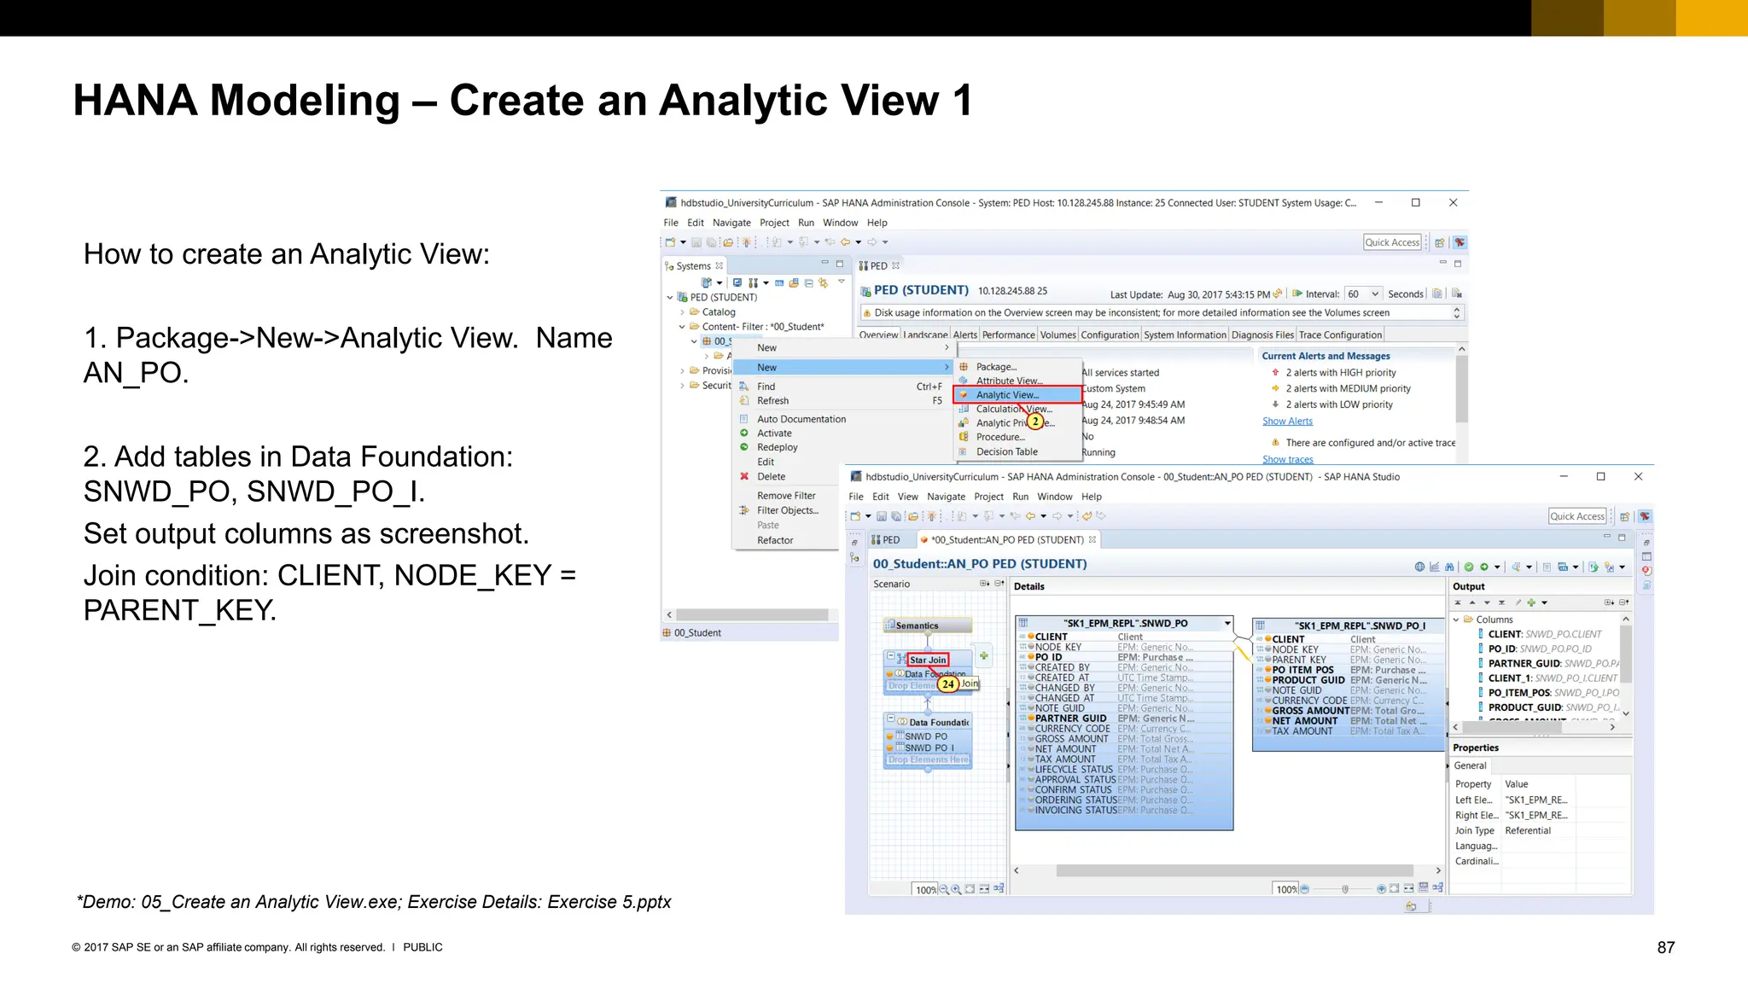Screen dimensions: 1748x983
Task: Click the Scenario pane zoom-in magnifier
Action: click(957, 889)
